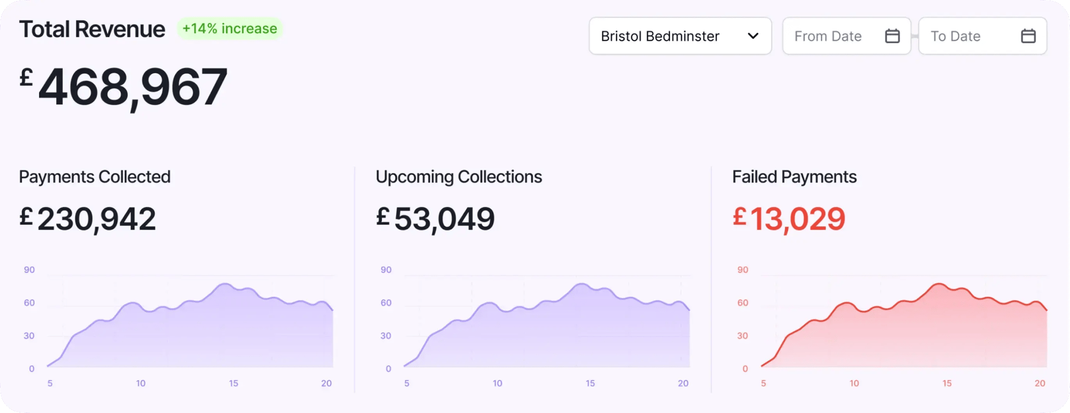1070x413 pixels.
Task: Click the peak of Payments Collected chart
Action: tap(225, 284)
